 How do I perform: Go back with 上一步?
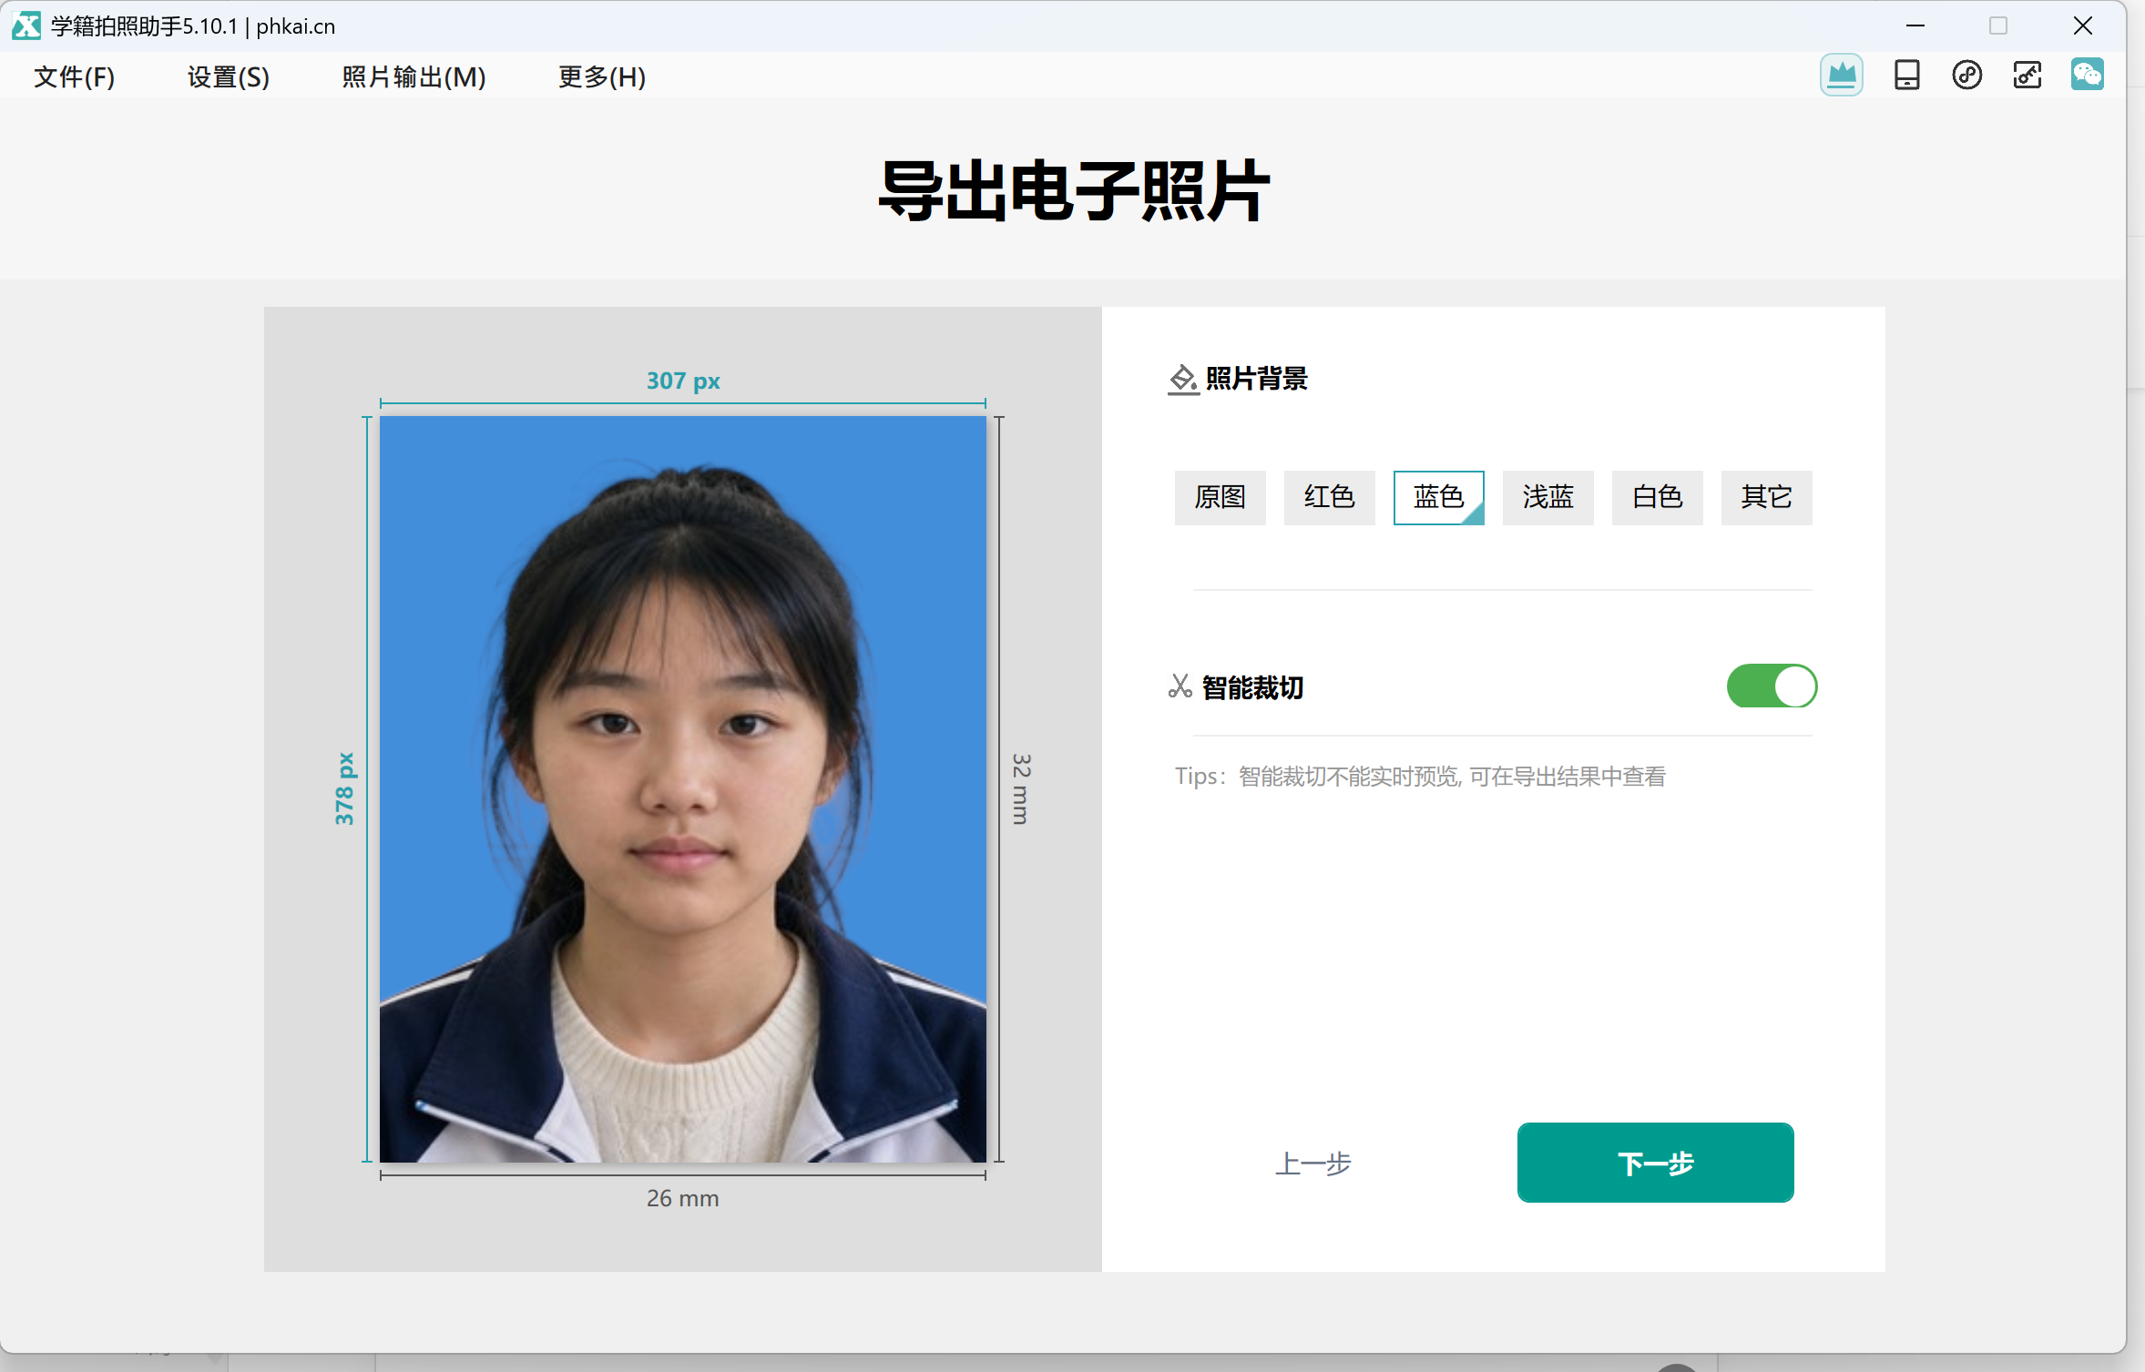coord(1313,1164)
